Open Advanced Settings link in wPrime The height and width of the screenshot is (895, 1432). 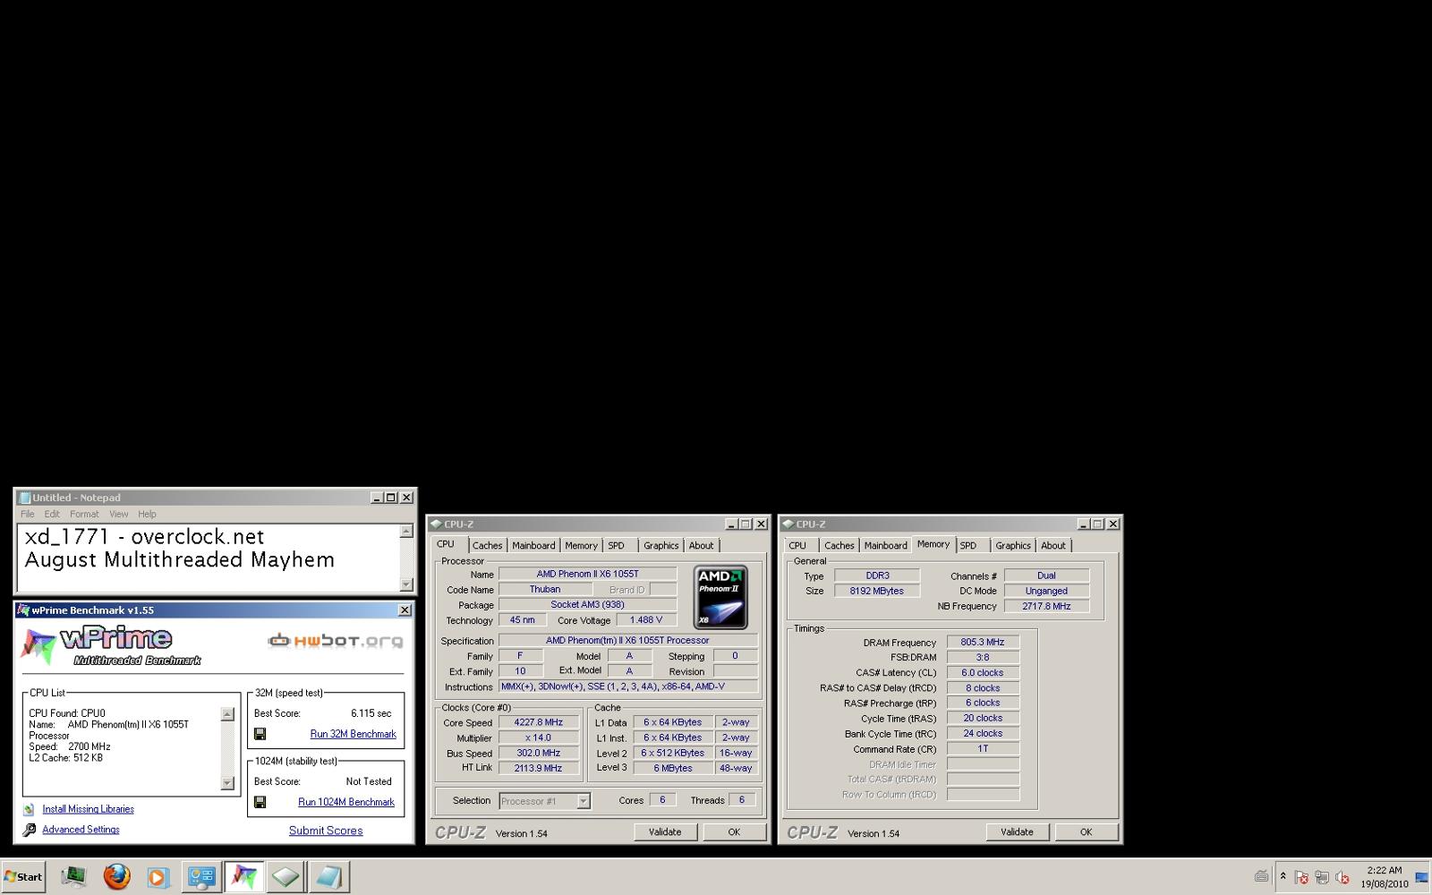click(81, 830)
